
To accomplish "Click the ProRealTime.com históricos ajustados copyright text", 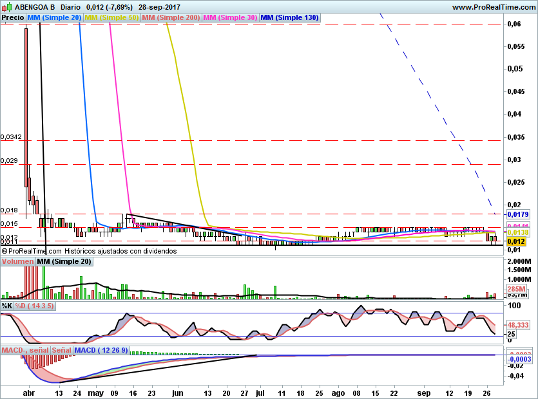I will 89,251.
